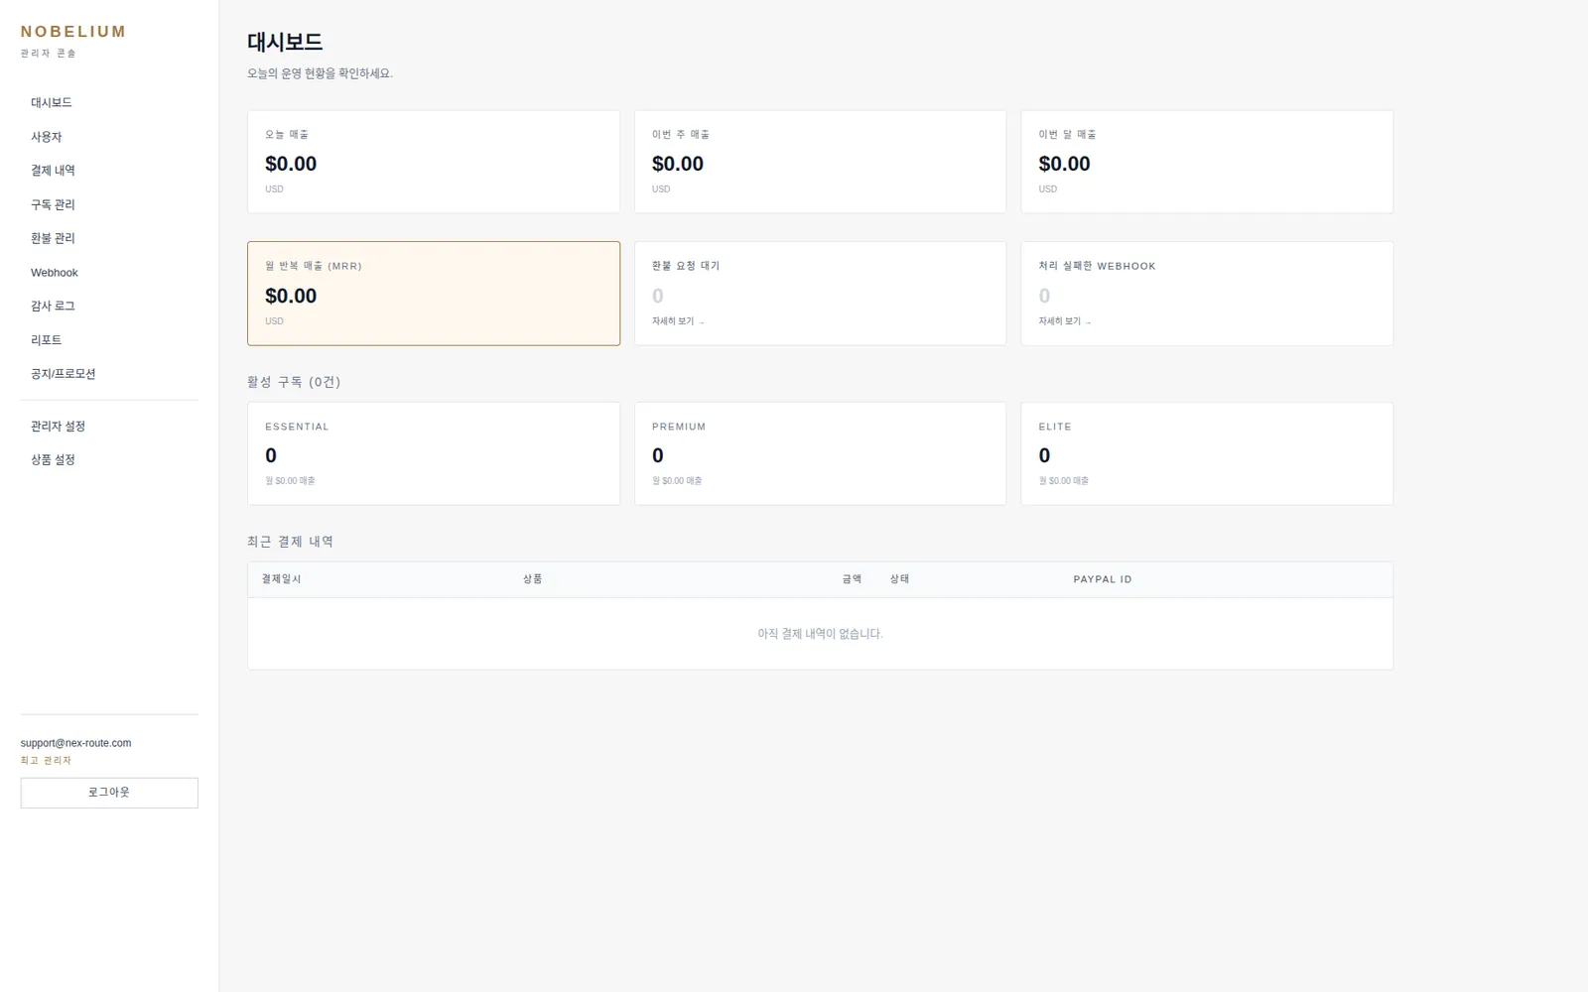The image size is (1588, 992).
Task: Click the 활성 구독 (0건) section heading
Action: point(294,382)
